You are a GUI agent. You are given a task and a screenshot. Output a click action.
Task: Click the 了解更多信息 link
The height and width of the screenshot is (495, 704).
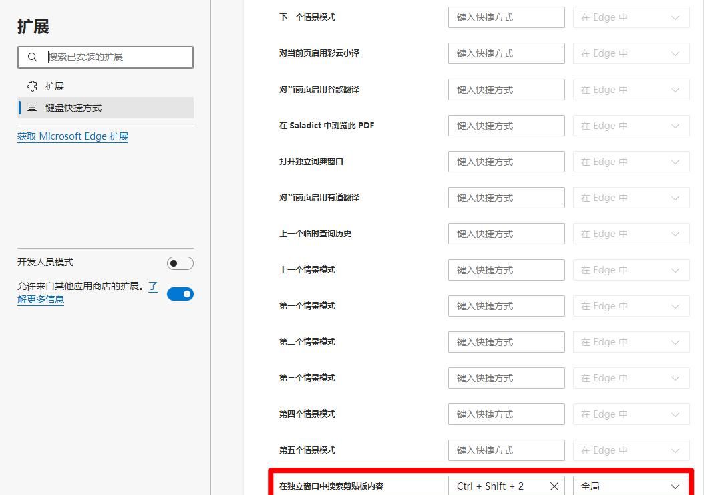[41, 299]
